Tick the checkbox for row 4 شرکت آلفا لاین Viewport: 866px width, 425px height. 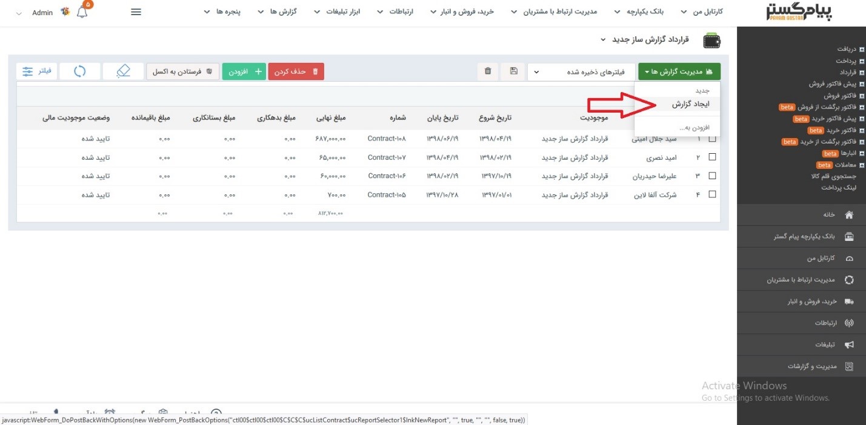[x=712, y=195]
